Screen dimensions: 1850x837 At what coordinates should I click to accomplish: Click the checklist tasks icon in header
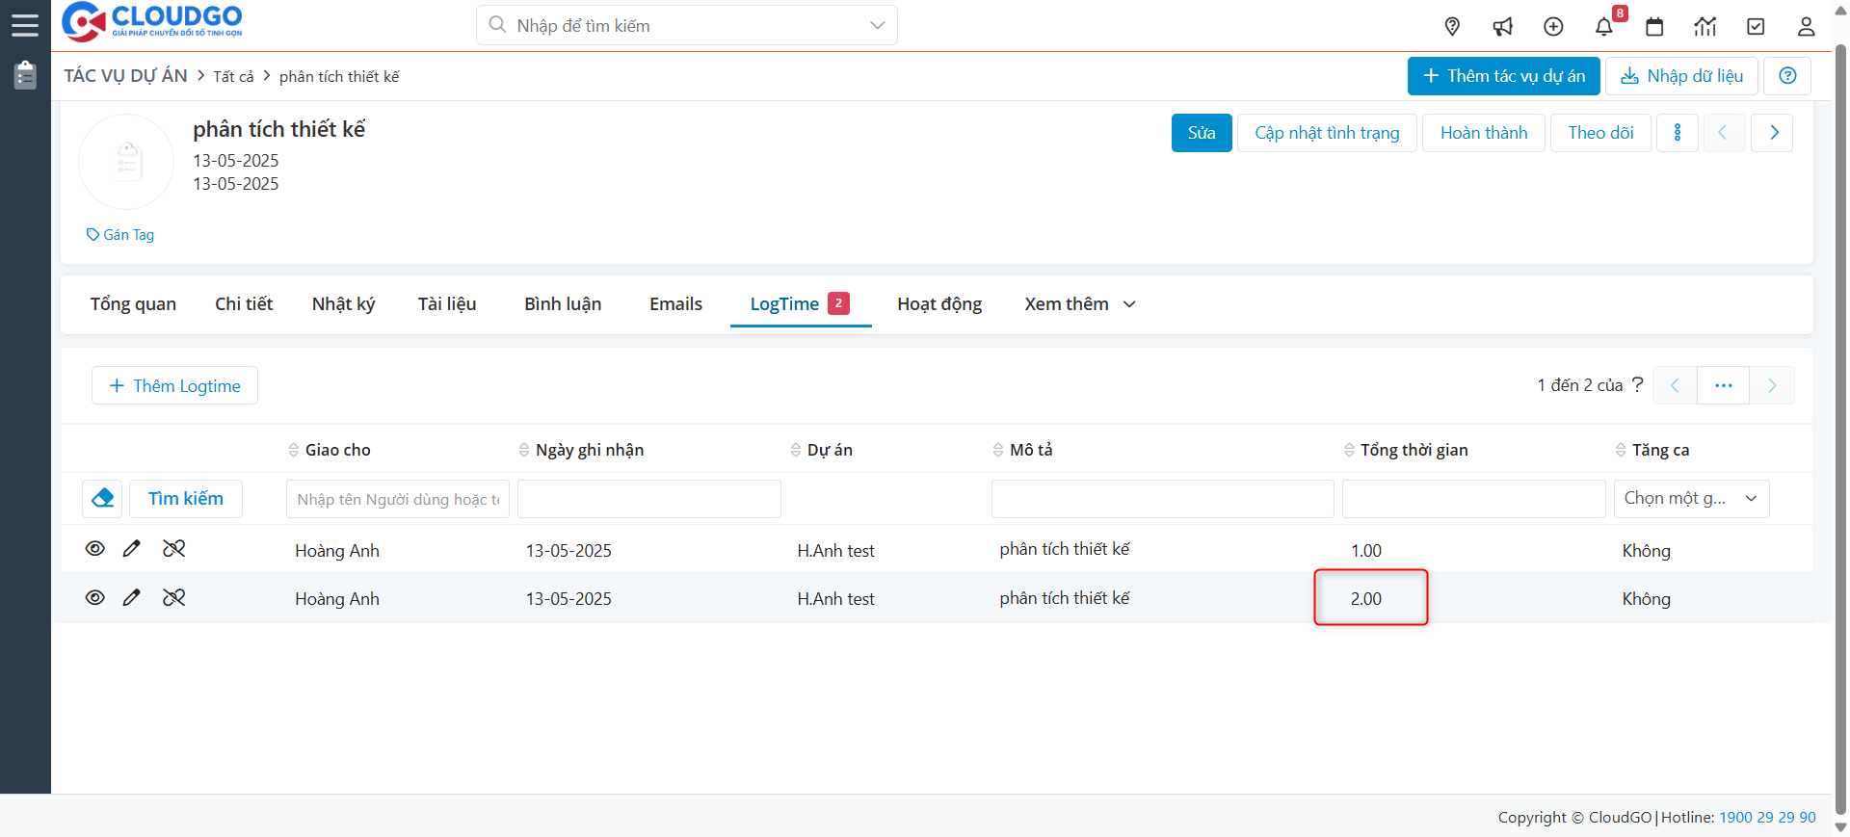1756,26
